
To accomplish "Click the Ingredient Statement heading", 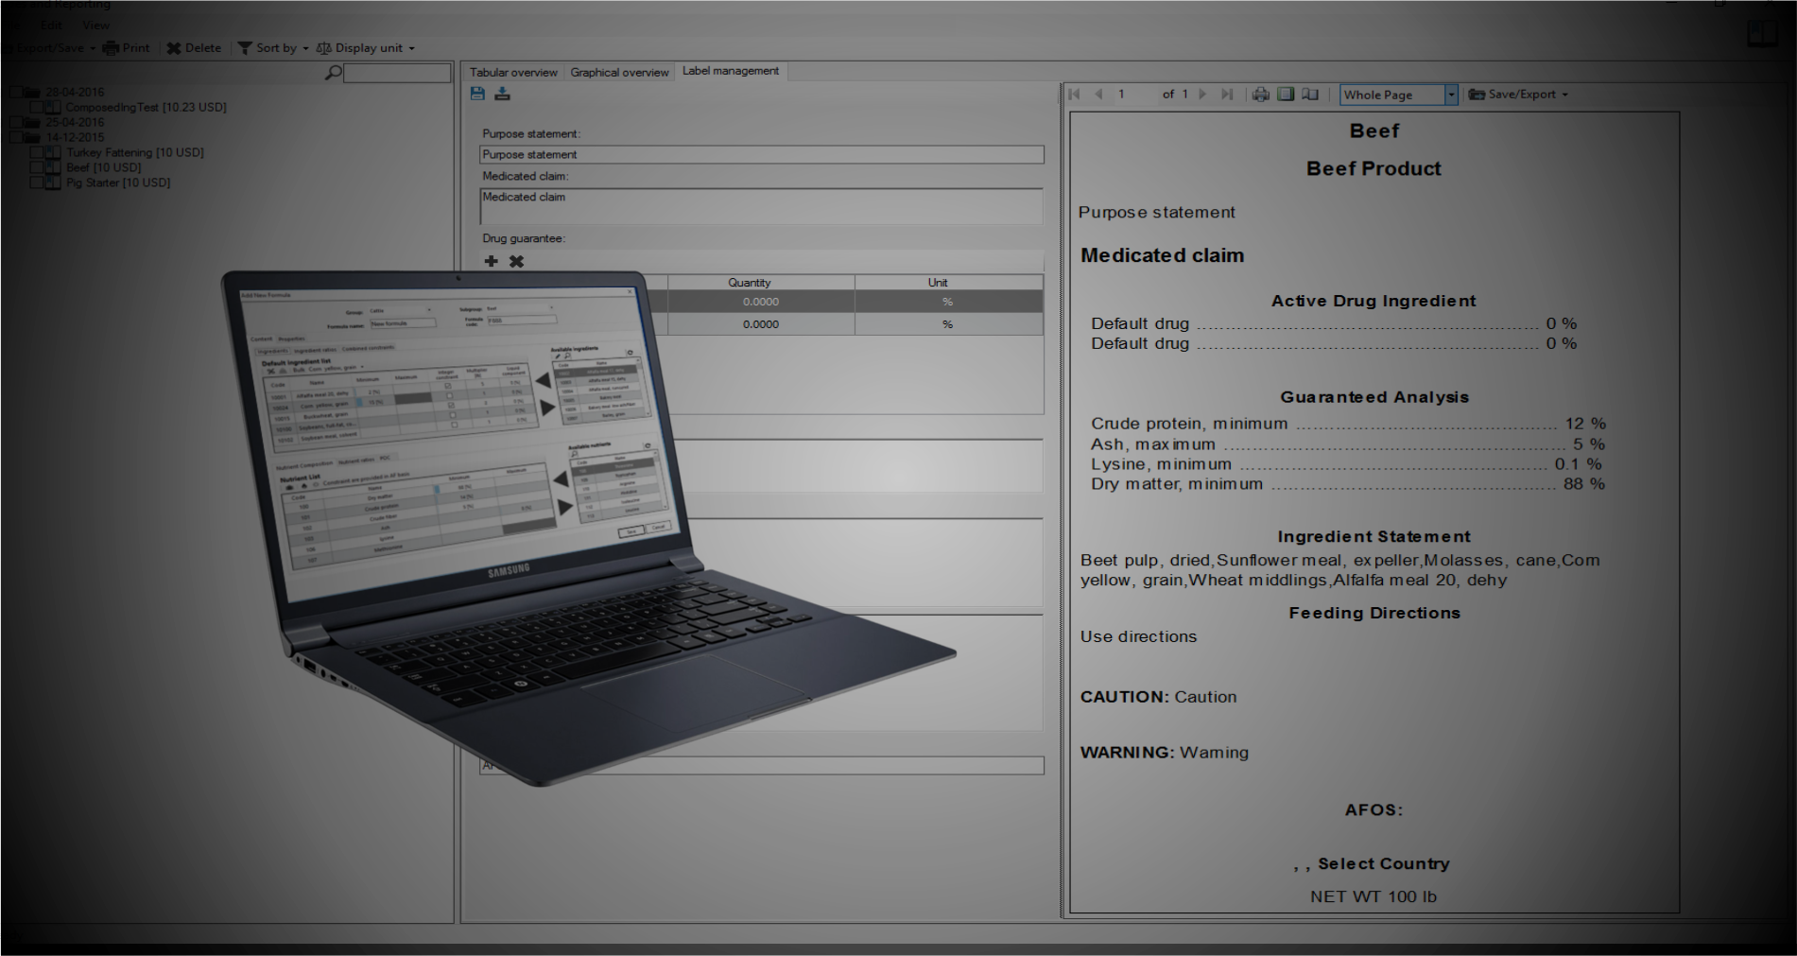I will pos(1374,536).
